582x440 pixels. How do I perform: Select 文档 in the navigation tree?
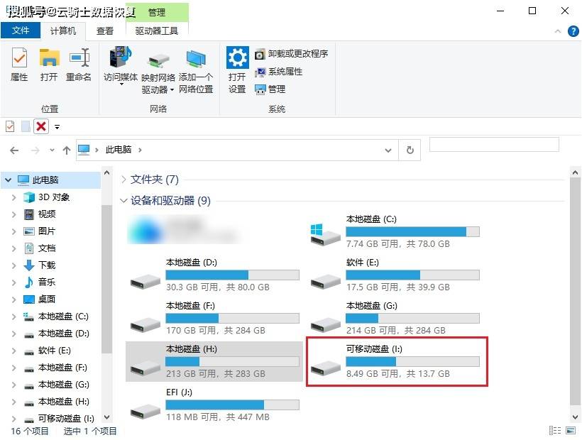pos(47,248)
